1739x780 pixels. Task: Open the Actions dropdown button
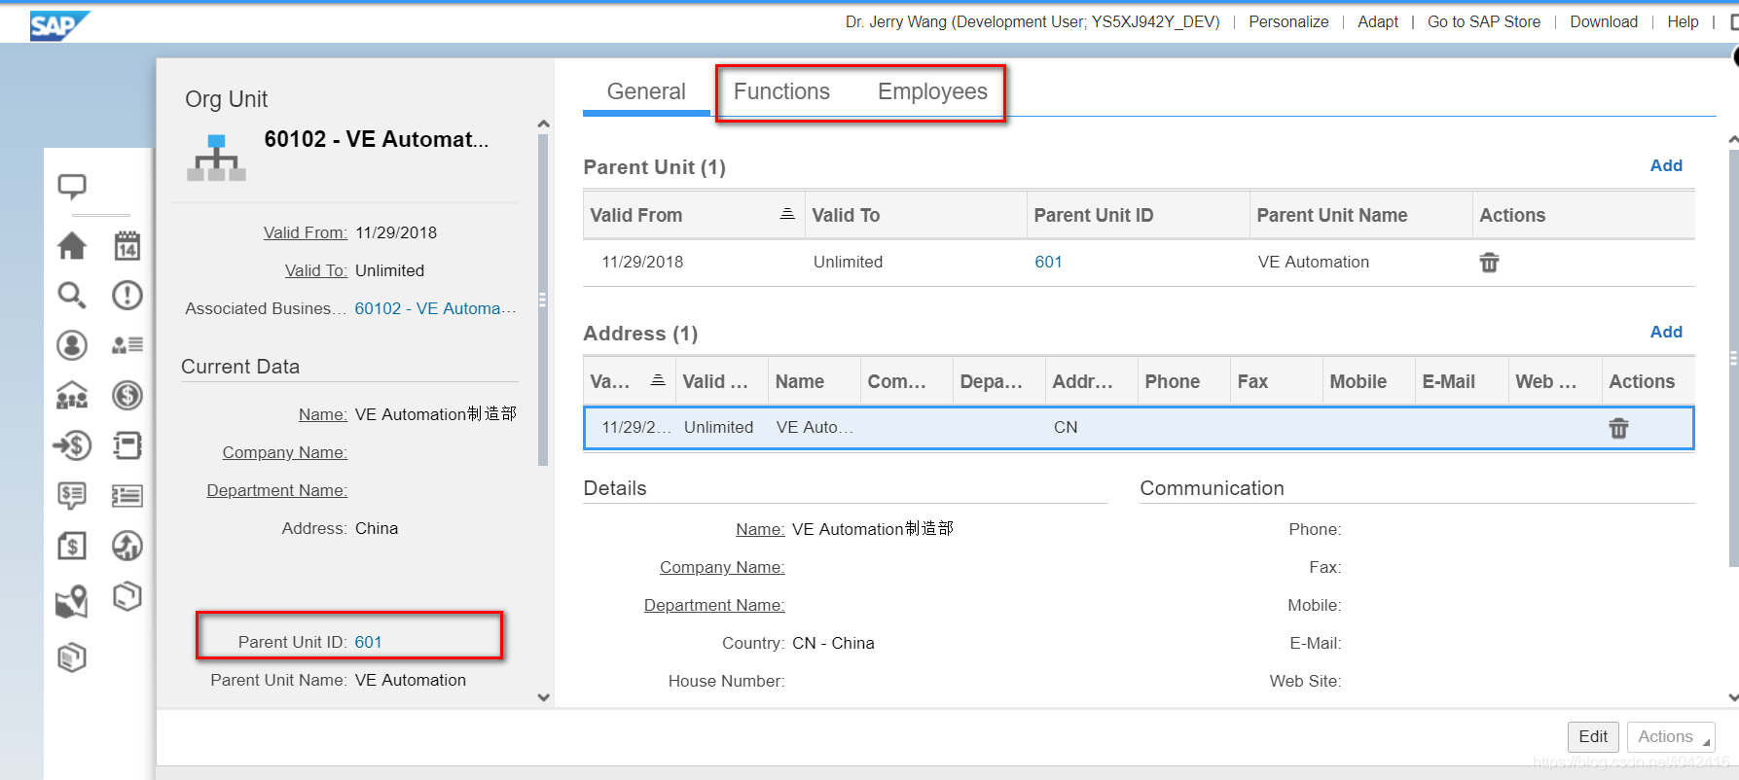coord(1671,736)
